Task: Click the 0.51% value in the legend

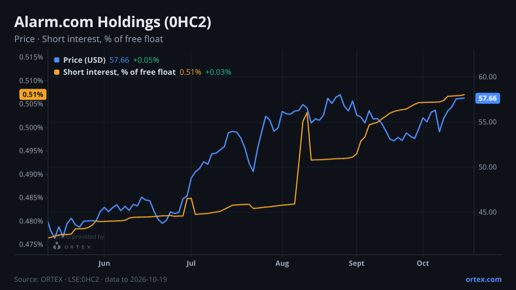Action: tap(190, 72)
